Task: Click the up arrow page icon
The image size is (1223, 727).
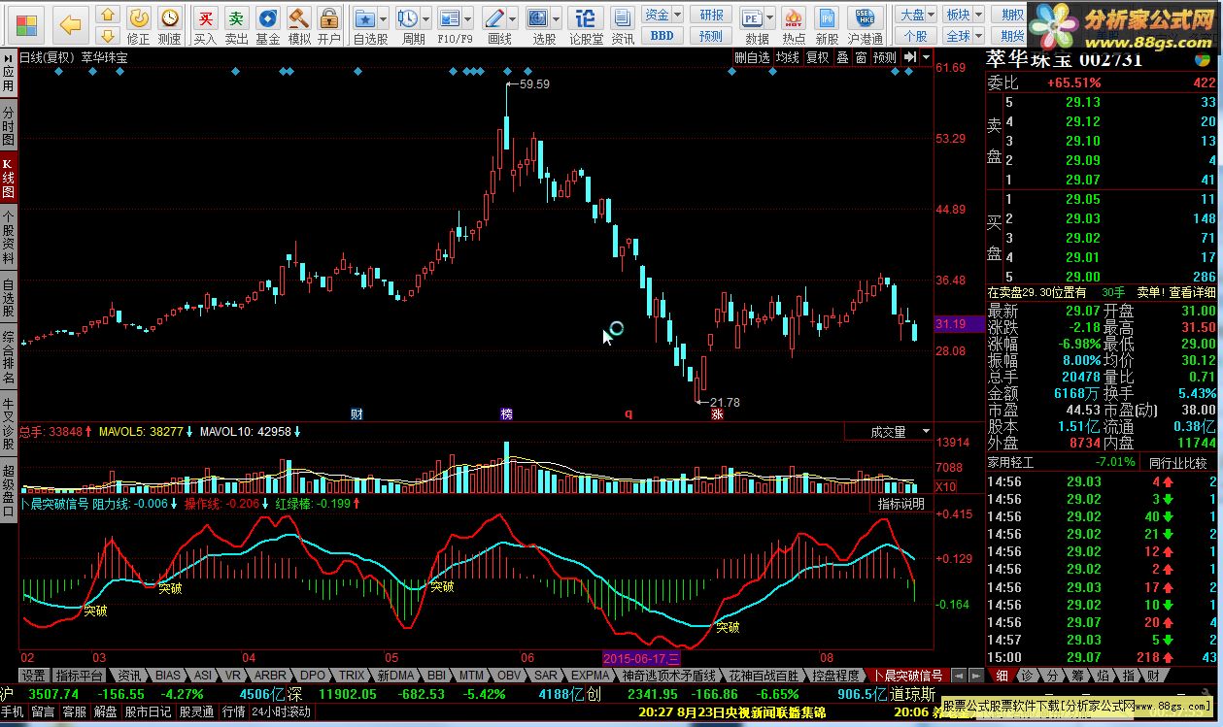Action: click(107, 15)
